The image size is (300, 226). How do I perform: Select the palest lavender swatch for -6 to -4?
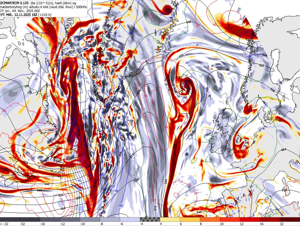click(x=130, y=219)
